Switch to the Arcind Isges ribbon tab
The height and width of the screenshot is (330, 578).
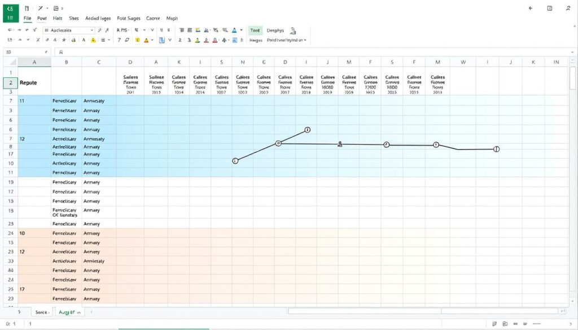pos(98,18)
